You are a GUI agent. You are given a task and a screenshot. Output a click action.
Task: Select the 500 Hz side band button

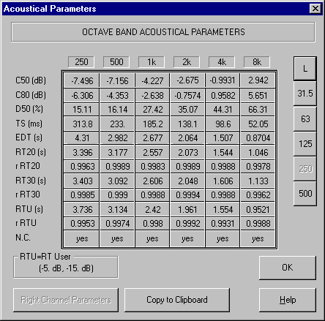[x=305, y=194]
